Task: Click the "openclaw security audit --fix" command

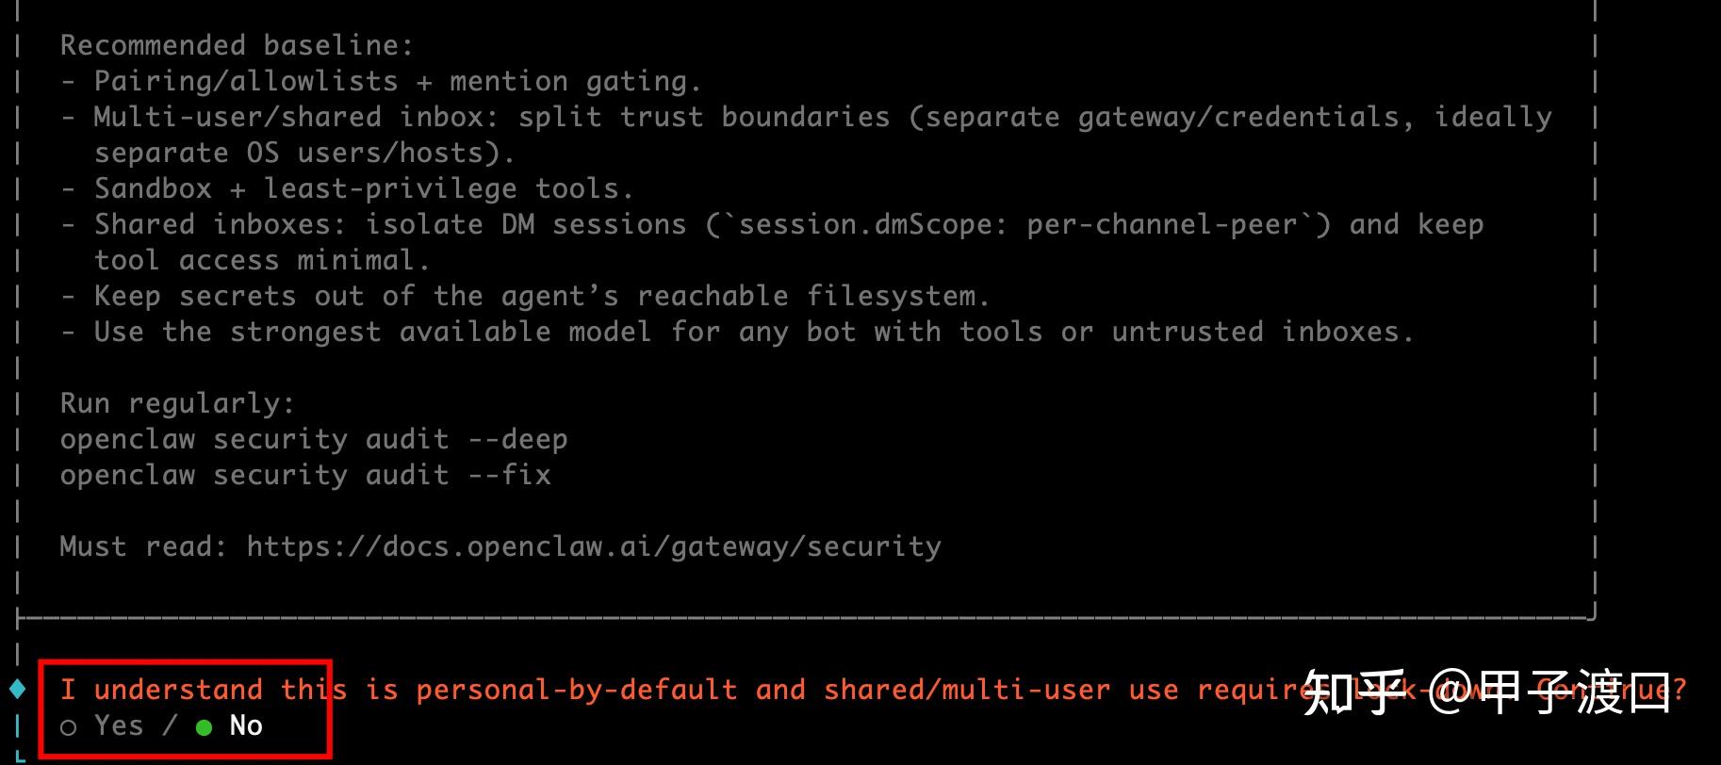Action: pyautogui.click(x=304, y=475)
